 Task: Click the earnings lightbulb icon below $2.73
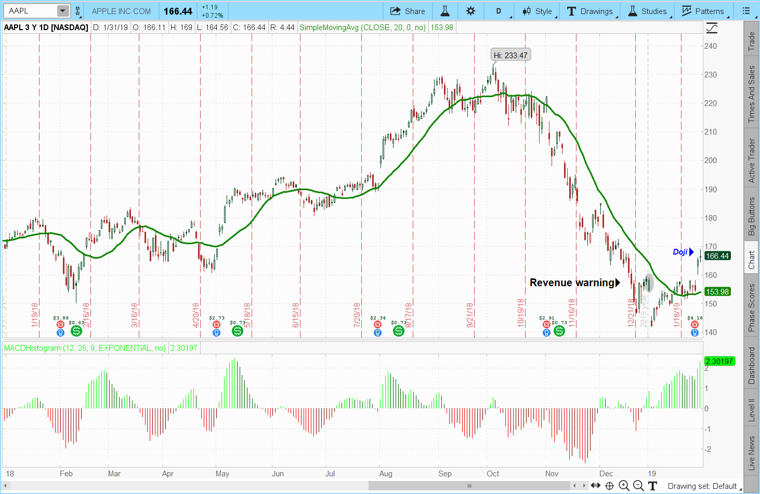216,332
